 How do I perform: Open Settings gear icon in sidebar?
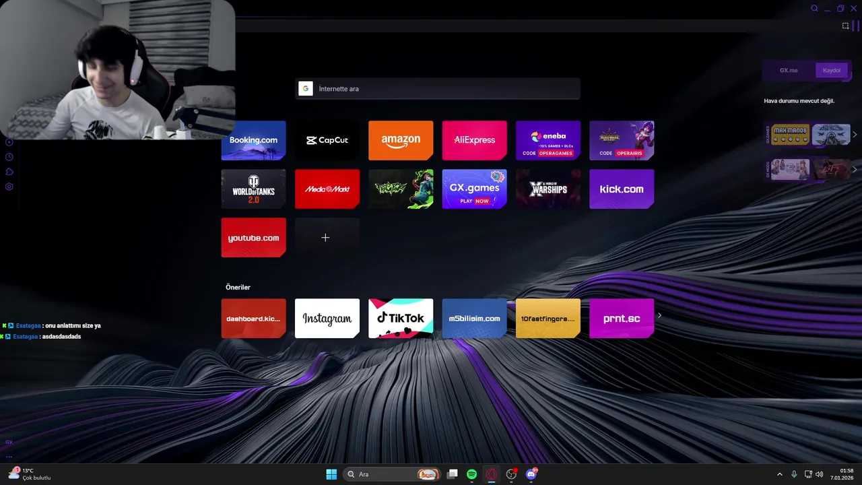tap(9, 187)
